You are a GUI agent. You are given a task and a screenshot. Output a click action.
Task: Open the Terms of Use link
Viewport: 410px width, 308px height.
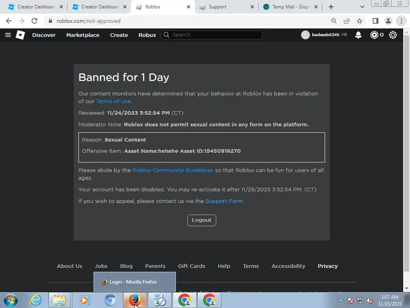click(x=113, y=101)
